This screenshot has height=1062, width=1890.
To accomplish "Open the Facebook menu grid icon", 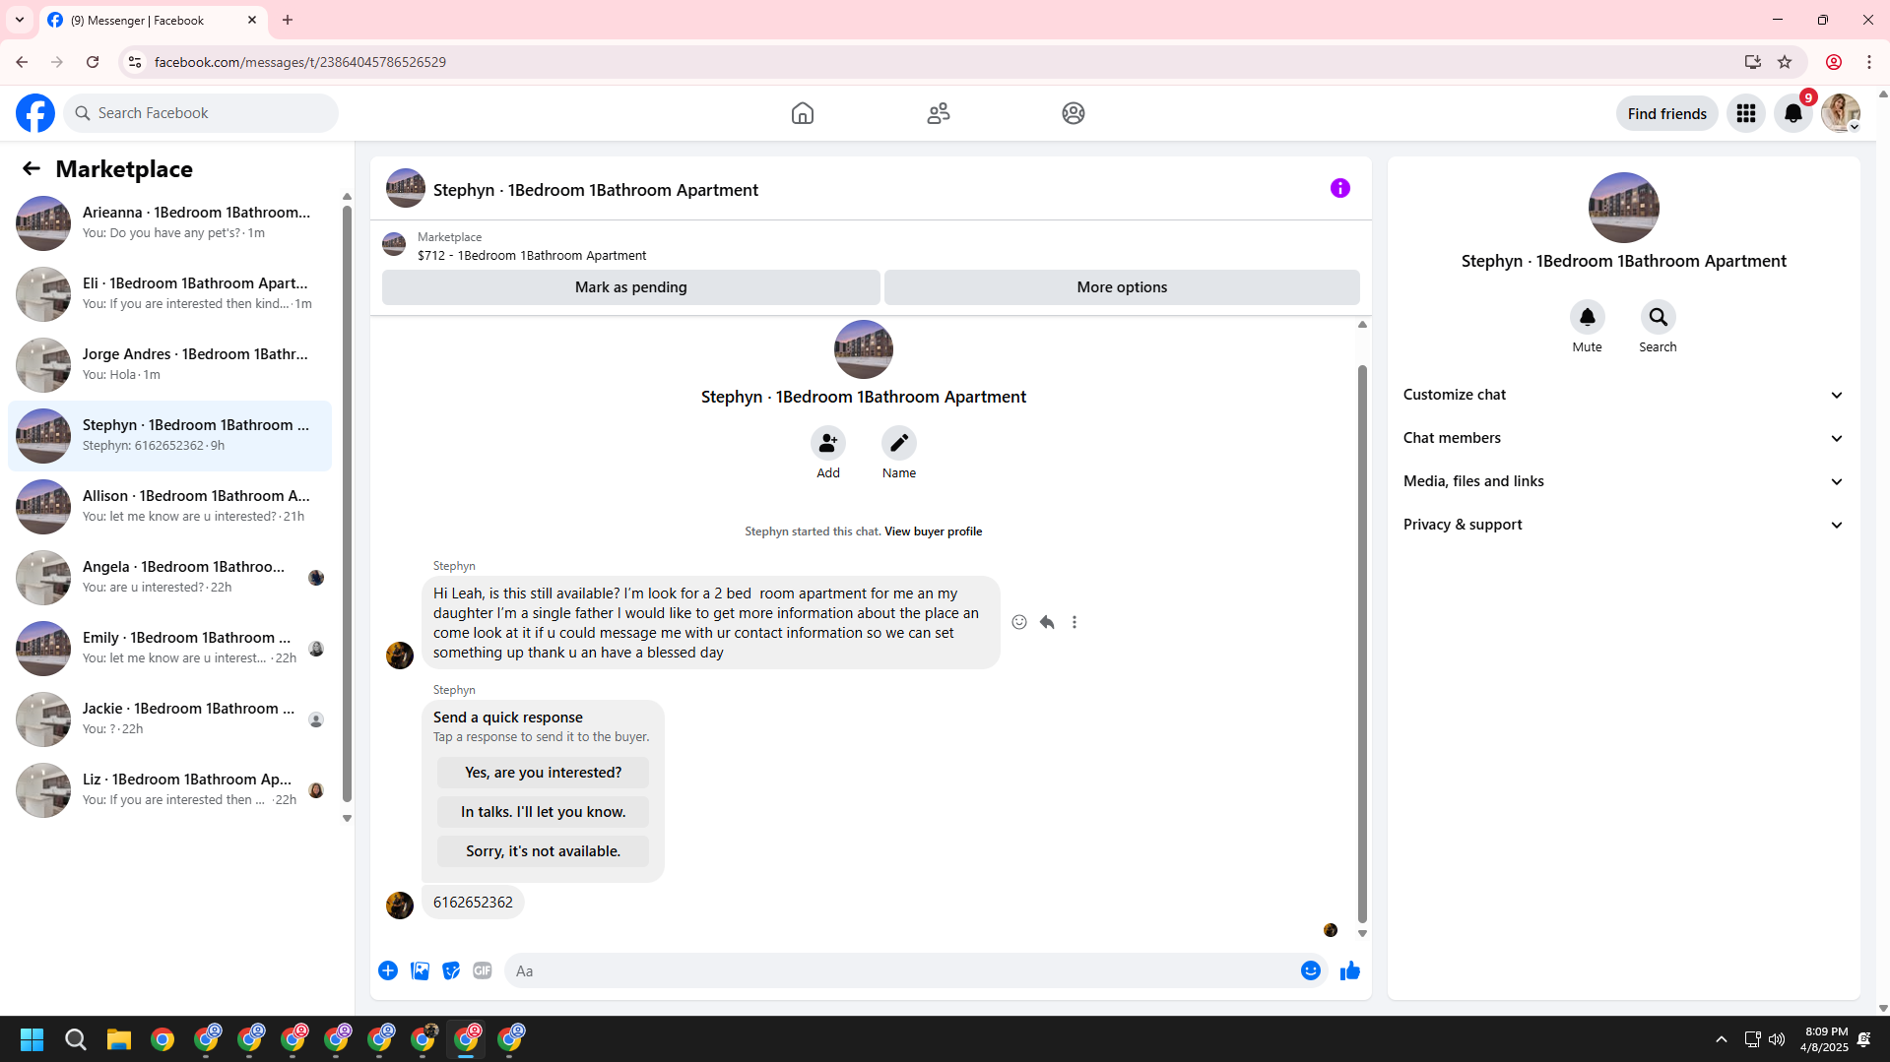I will point(1746,113).
